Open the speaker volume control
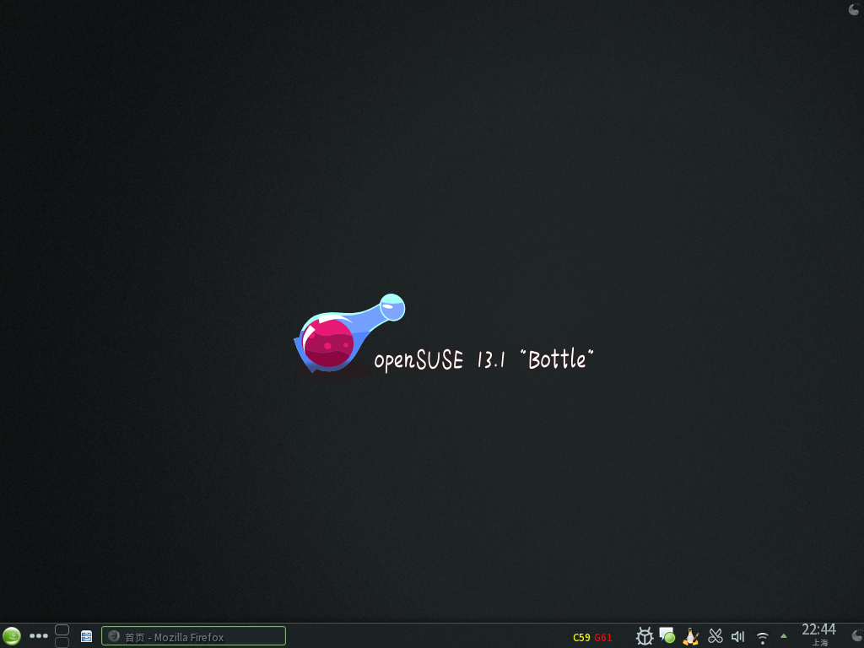 [738, 636]
